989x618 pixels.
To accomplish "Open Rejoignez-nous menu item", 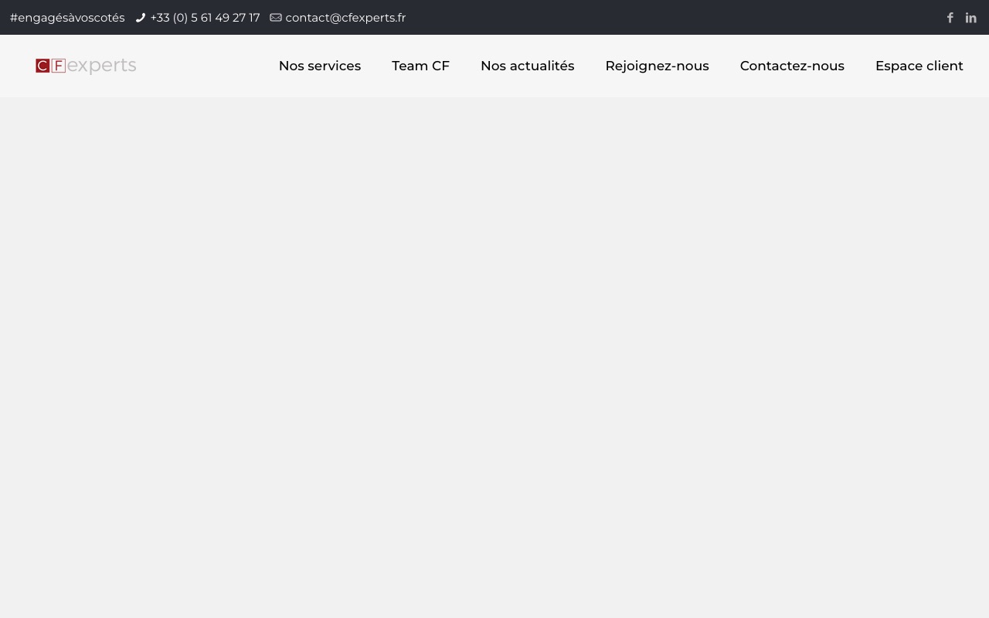I will (x=657, y=66).
